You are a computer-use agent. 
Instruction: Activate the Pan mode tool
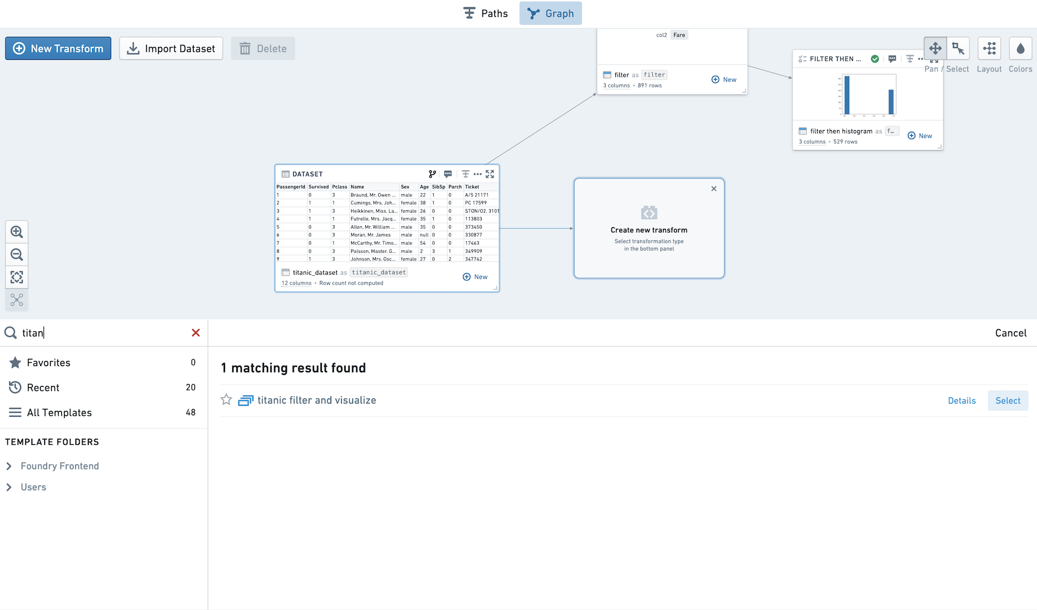(x=935, y=49)
